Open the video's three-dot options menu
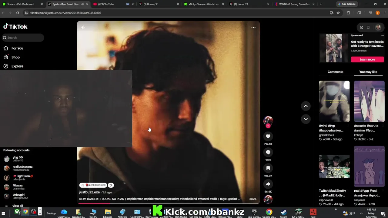Image resolution: width=388 pixels, height=218 pixels. (253, 28)
